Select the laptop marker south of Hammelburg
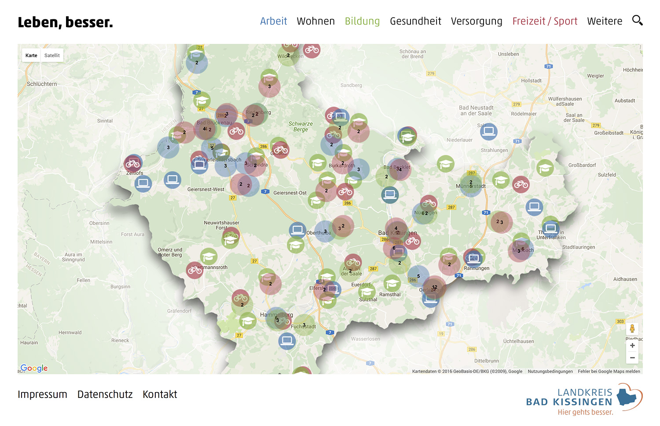The image size is (660, 426). (287, 340)
